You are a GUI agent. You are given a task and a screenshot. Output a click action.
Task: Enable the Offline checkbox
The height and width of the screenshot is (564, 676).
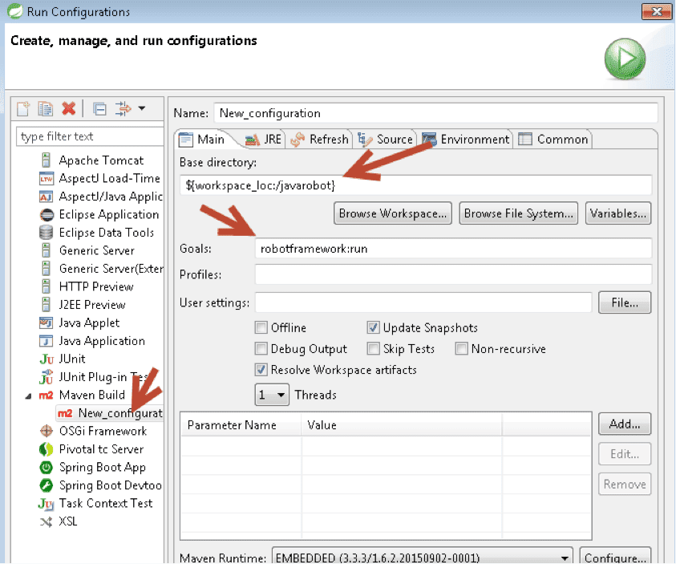tap(261, 327)
